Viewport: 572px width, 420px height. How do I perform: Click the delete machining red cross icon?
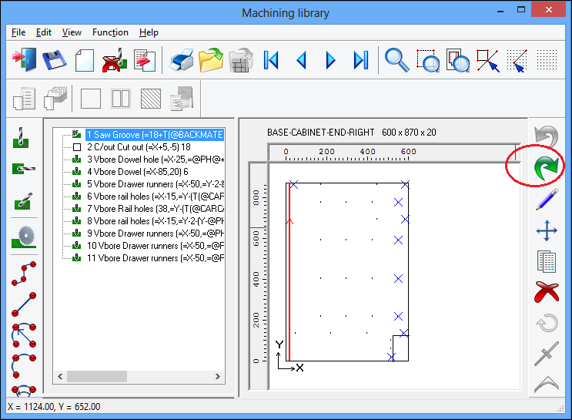click(x=115, y=60)
